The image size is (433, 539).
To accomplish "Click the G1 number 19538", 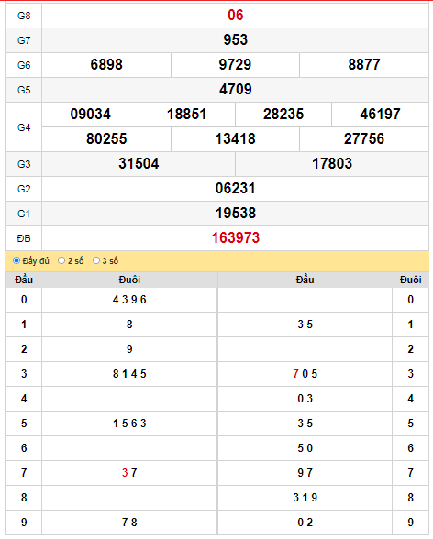I will (236, 213).
